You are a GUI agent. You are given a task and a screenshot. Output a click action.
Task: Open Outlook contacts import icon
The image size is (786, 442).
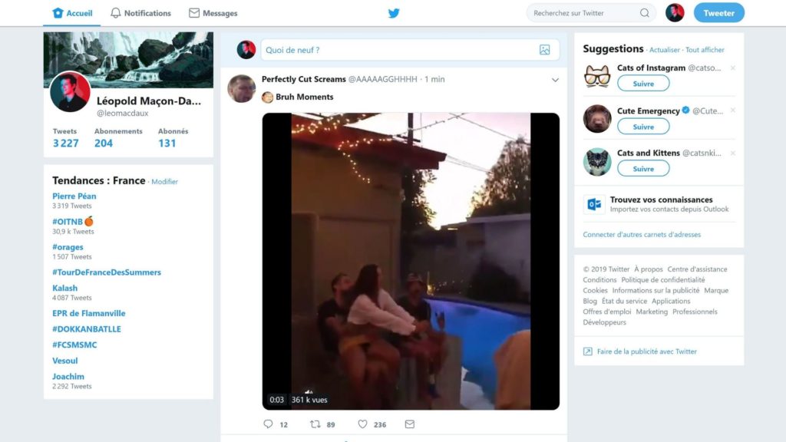[595, 204]
